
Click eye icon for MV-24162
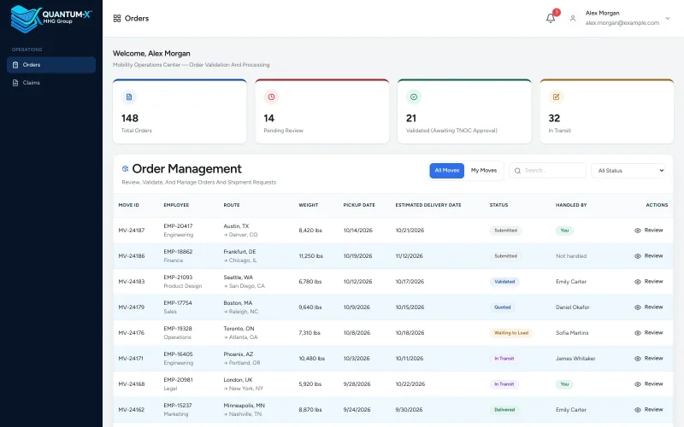(638, 410)
